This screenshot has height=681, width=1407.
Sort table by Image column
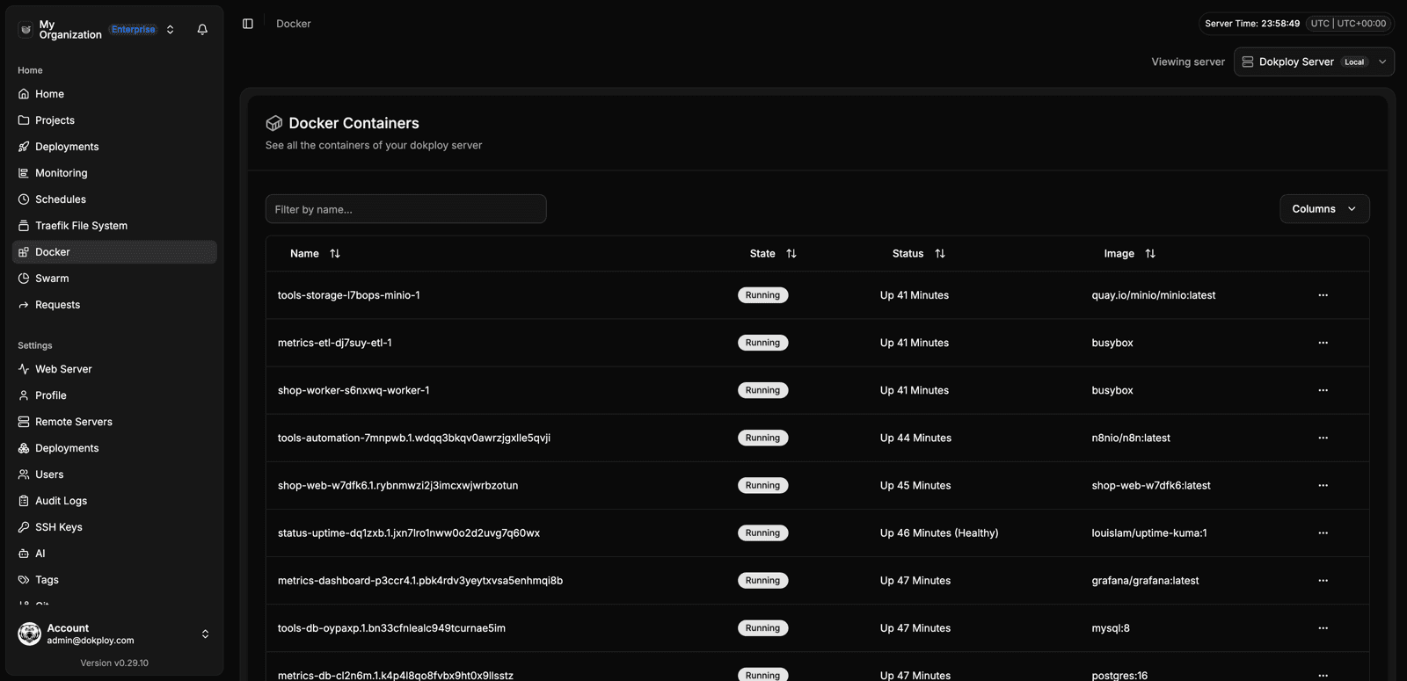click(1129, 253)
